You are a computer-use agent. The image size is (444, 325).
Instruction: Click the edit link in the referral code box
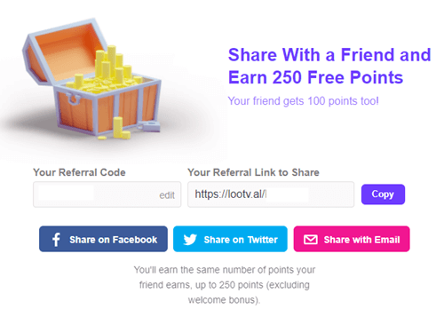point(167,195)
